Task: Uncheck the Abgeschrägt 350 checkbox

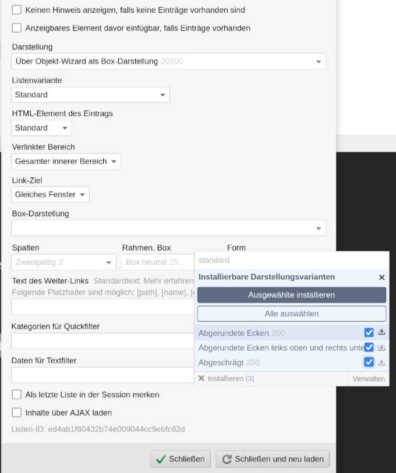Action: tap(369, 362)
